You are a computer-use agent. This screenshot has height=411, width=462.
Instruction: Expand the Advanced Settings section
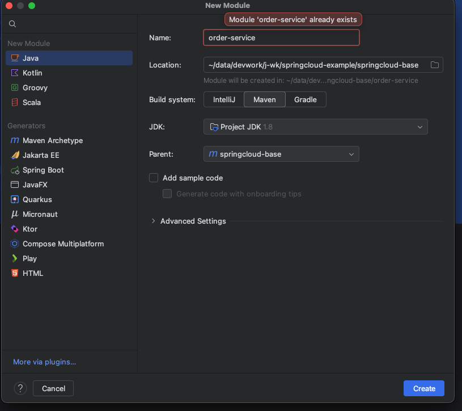(x=188, y=221)
